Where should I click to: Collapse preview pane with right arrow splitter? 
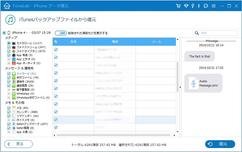coord(180,87)
